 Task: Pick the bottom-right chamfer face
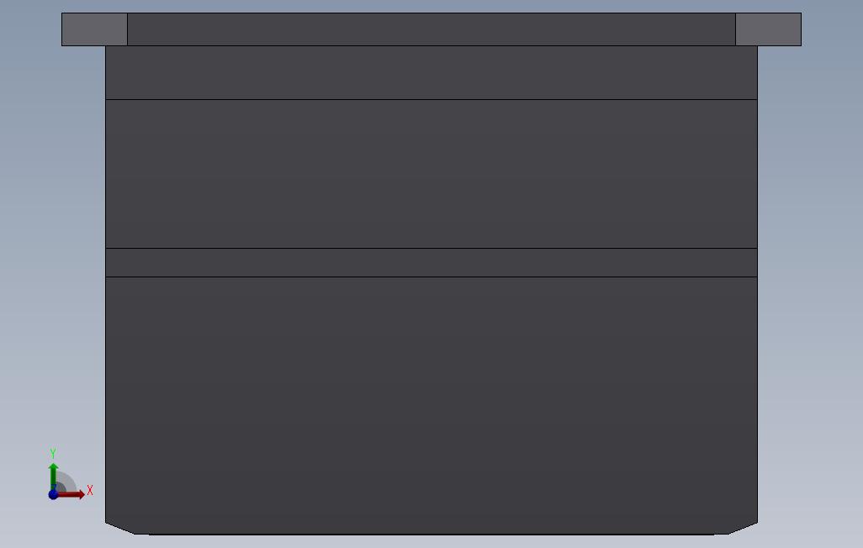click(x=743, y=530)
